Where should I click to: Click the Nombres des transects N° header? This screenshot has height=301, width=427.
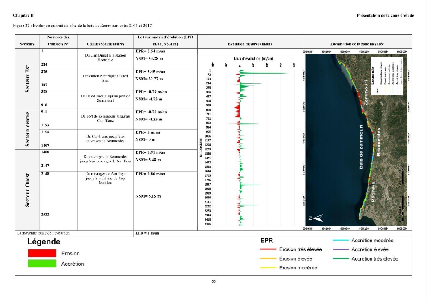[58, 40]
